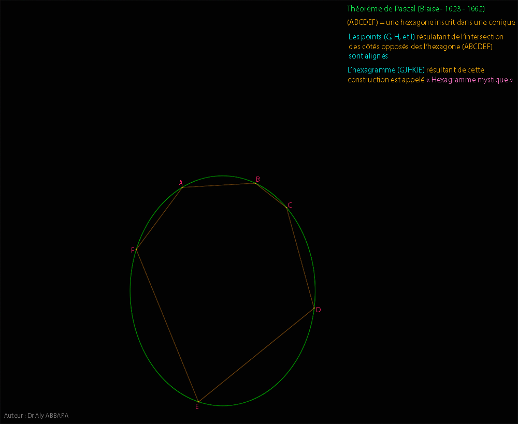Click vertex point C of the hexagon

(286, 208)
